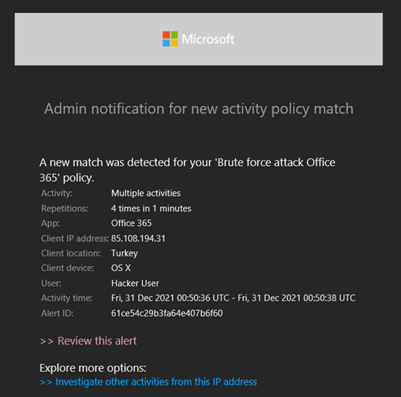Viewport: 401px width, 397px height.
Task: Click the gray Microsoft header banner
Action: pos(199,39)
